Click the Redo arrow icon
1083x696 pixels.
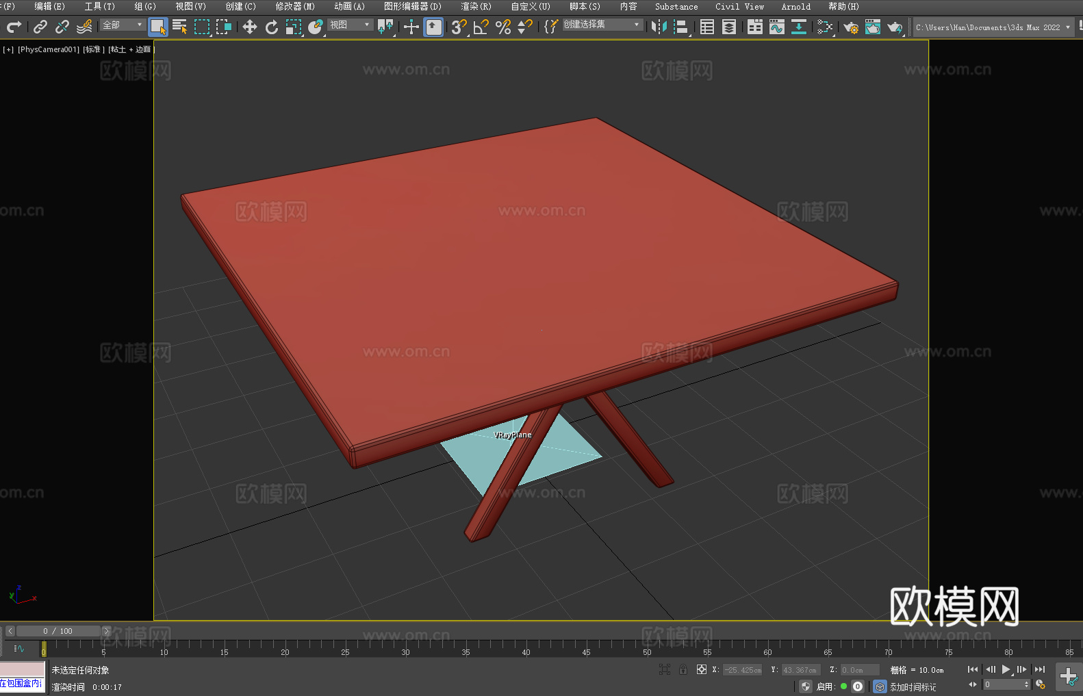coord(14,27)
